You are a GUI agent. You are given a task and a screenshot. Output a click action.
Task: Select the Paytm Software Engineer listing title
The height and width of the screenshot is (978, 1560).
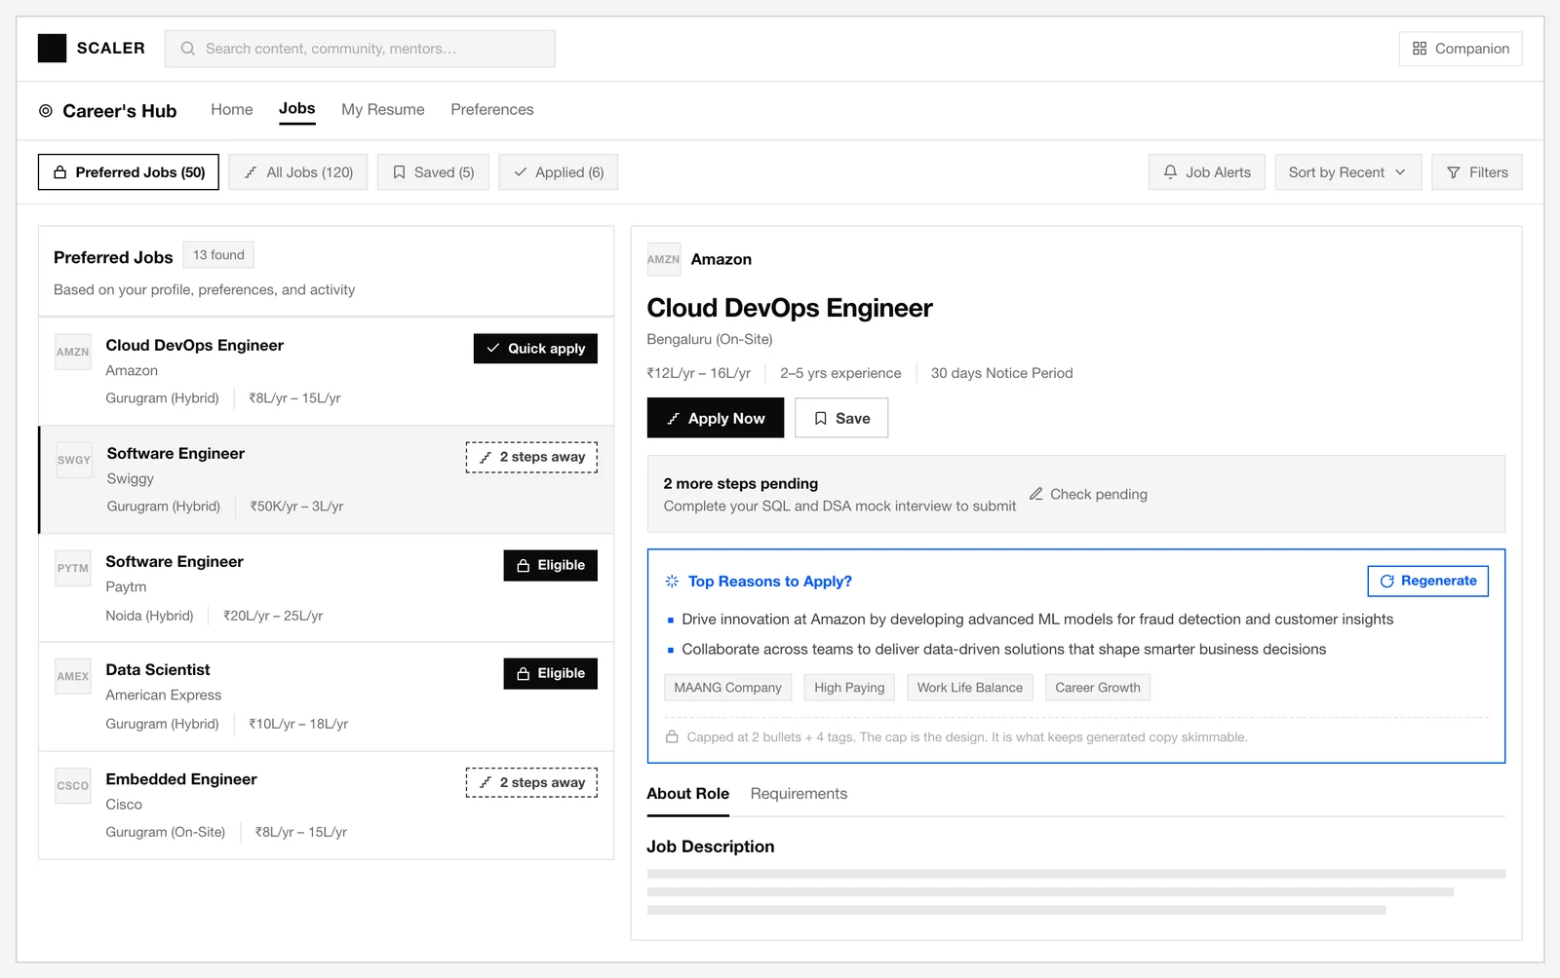tap(175, 561)
